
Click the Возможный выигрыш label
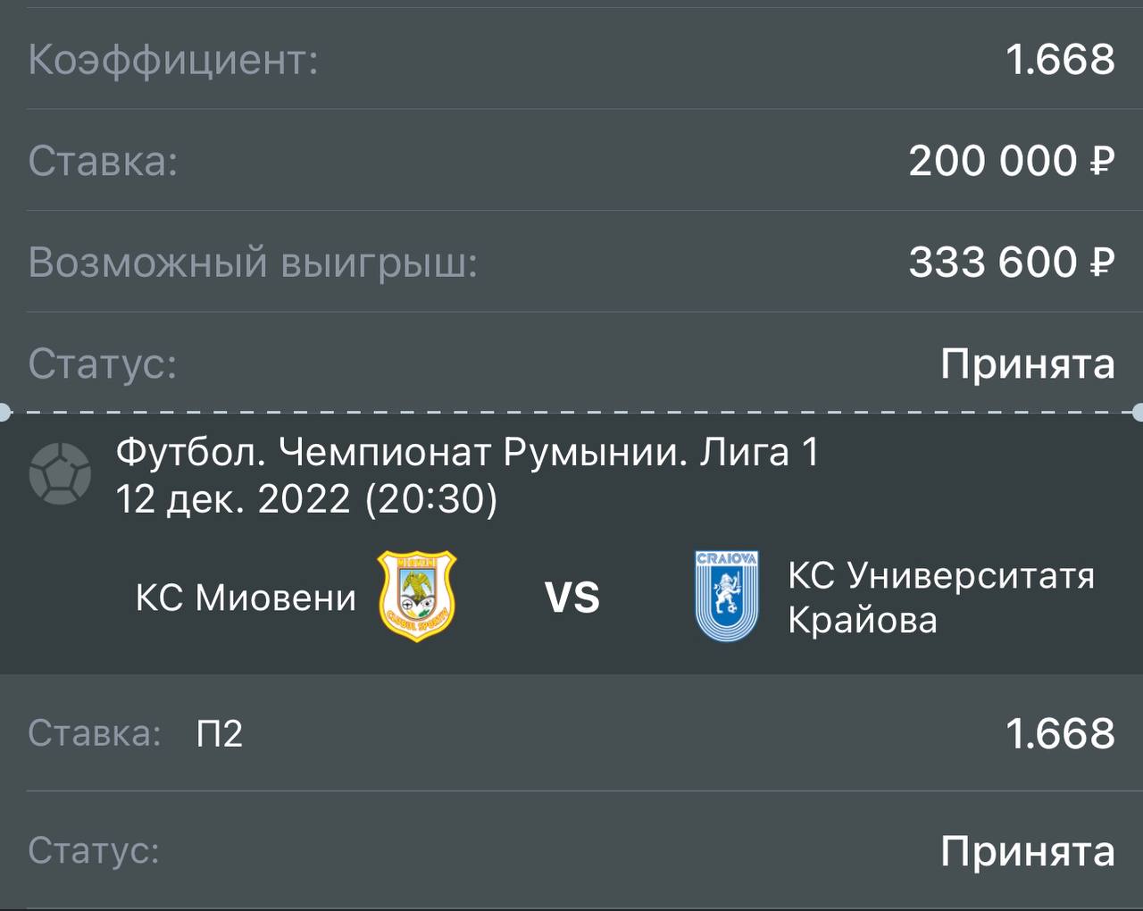click(253, 263)
